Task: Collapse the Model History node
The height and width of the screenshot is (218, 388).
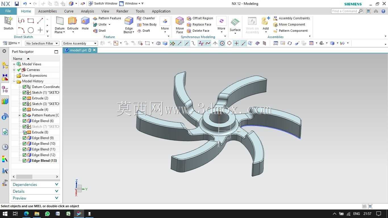Action: click(14, 81)
